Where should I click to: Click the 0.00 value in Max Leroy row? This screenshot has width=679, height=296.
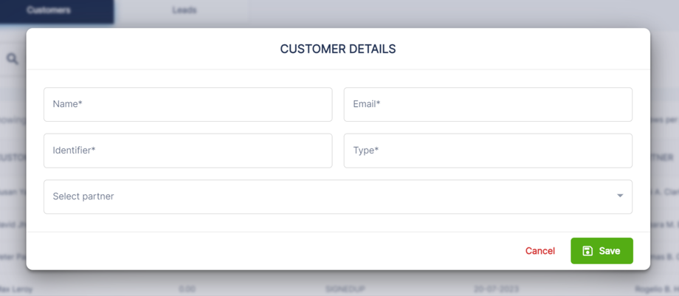pos(187,289)
